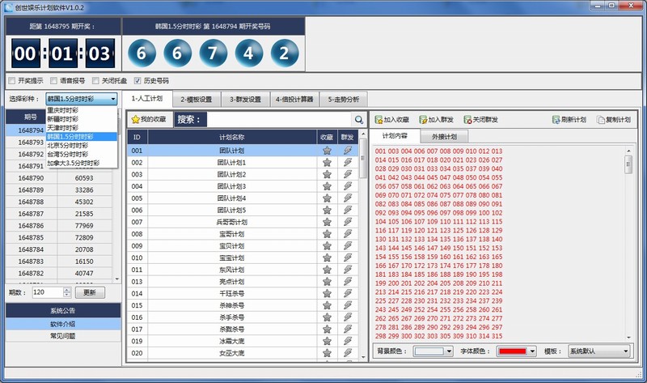This screenshot has width=647, height=383.
Task: Enable the 开奖提示 checkbox
Action: pos(11,81)
